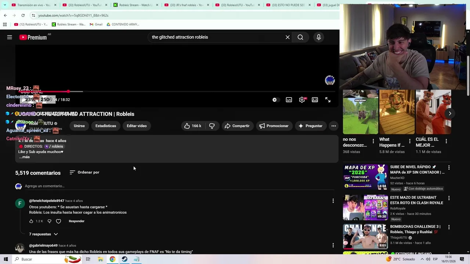The height and width of the screenshot is (264, 470).
Task: Close the 'ESTO NO PUEDE SER' tab
Action: pos(310,5)
